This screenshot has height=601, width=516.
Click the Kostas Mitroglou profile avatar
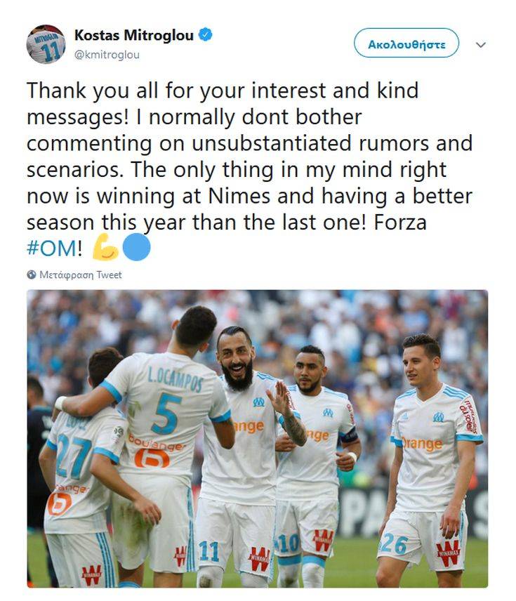[46, 44]
